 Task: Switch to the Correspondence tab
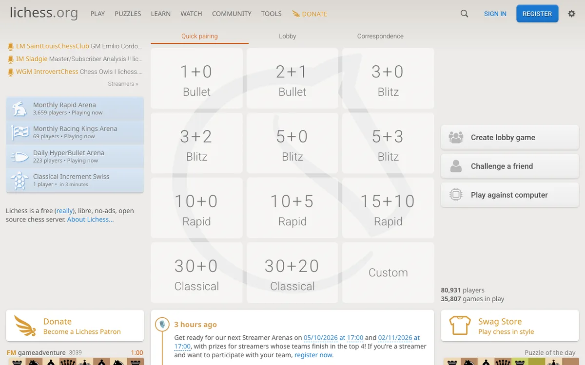pyautogui.click(x=380, y=36)
